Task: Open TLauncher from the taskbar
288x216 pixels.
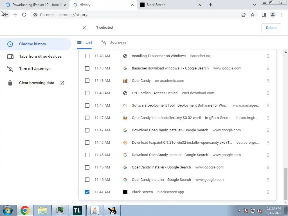Action: (x=77, y=210)
